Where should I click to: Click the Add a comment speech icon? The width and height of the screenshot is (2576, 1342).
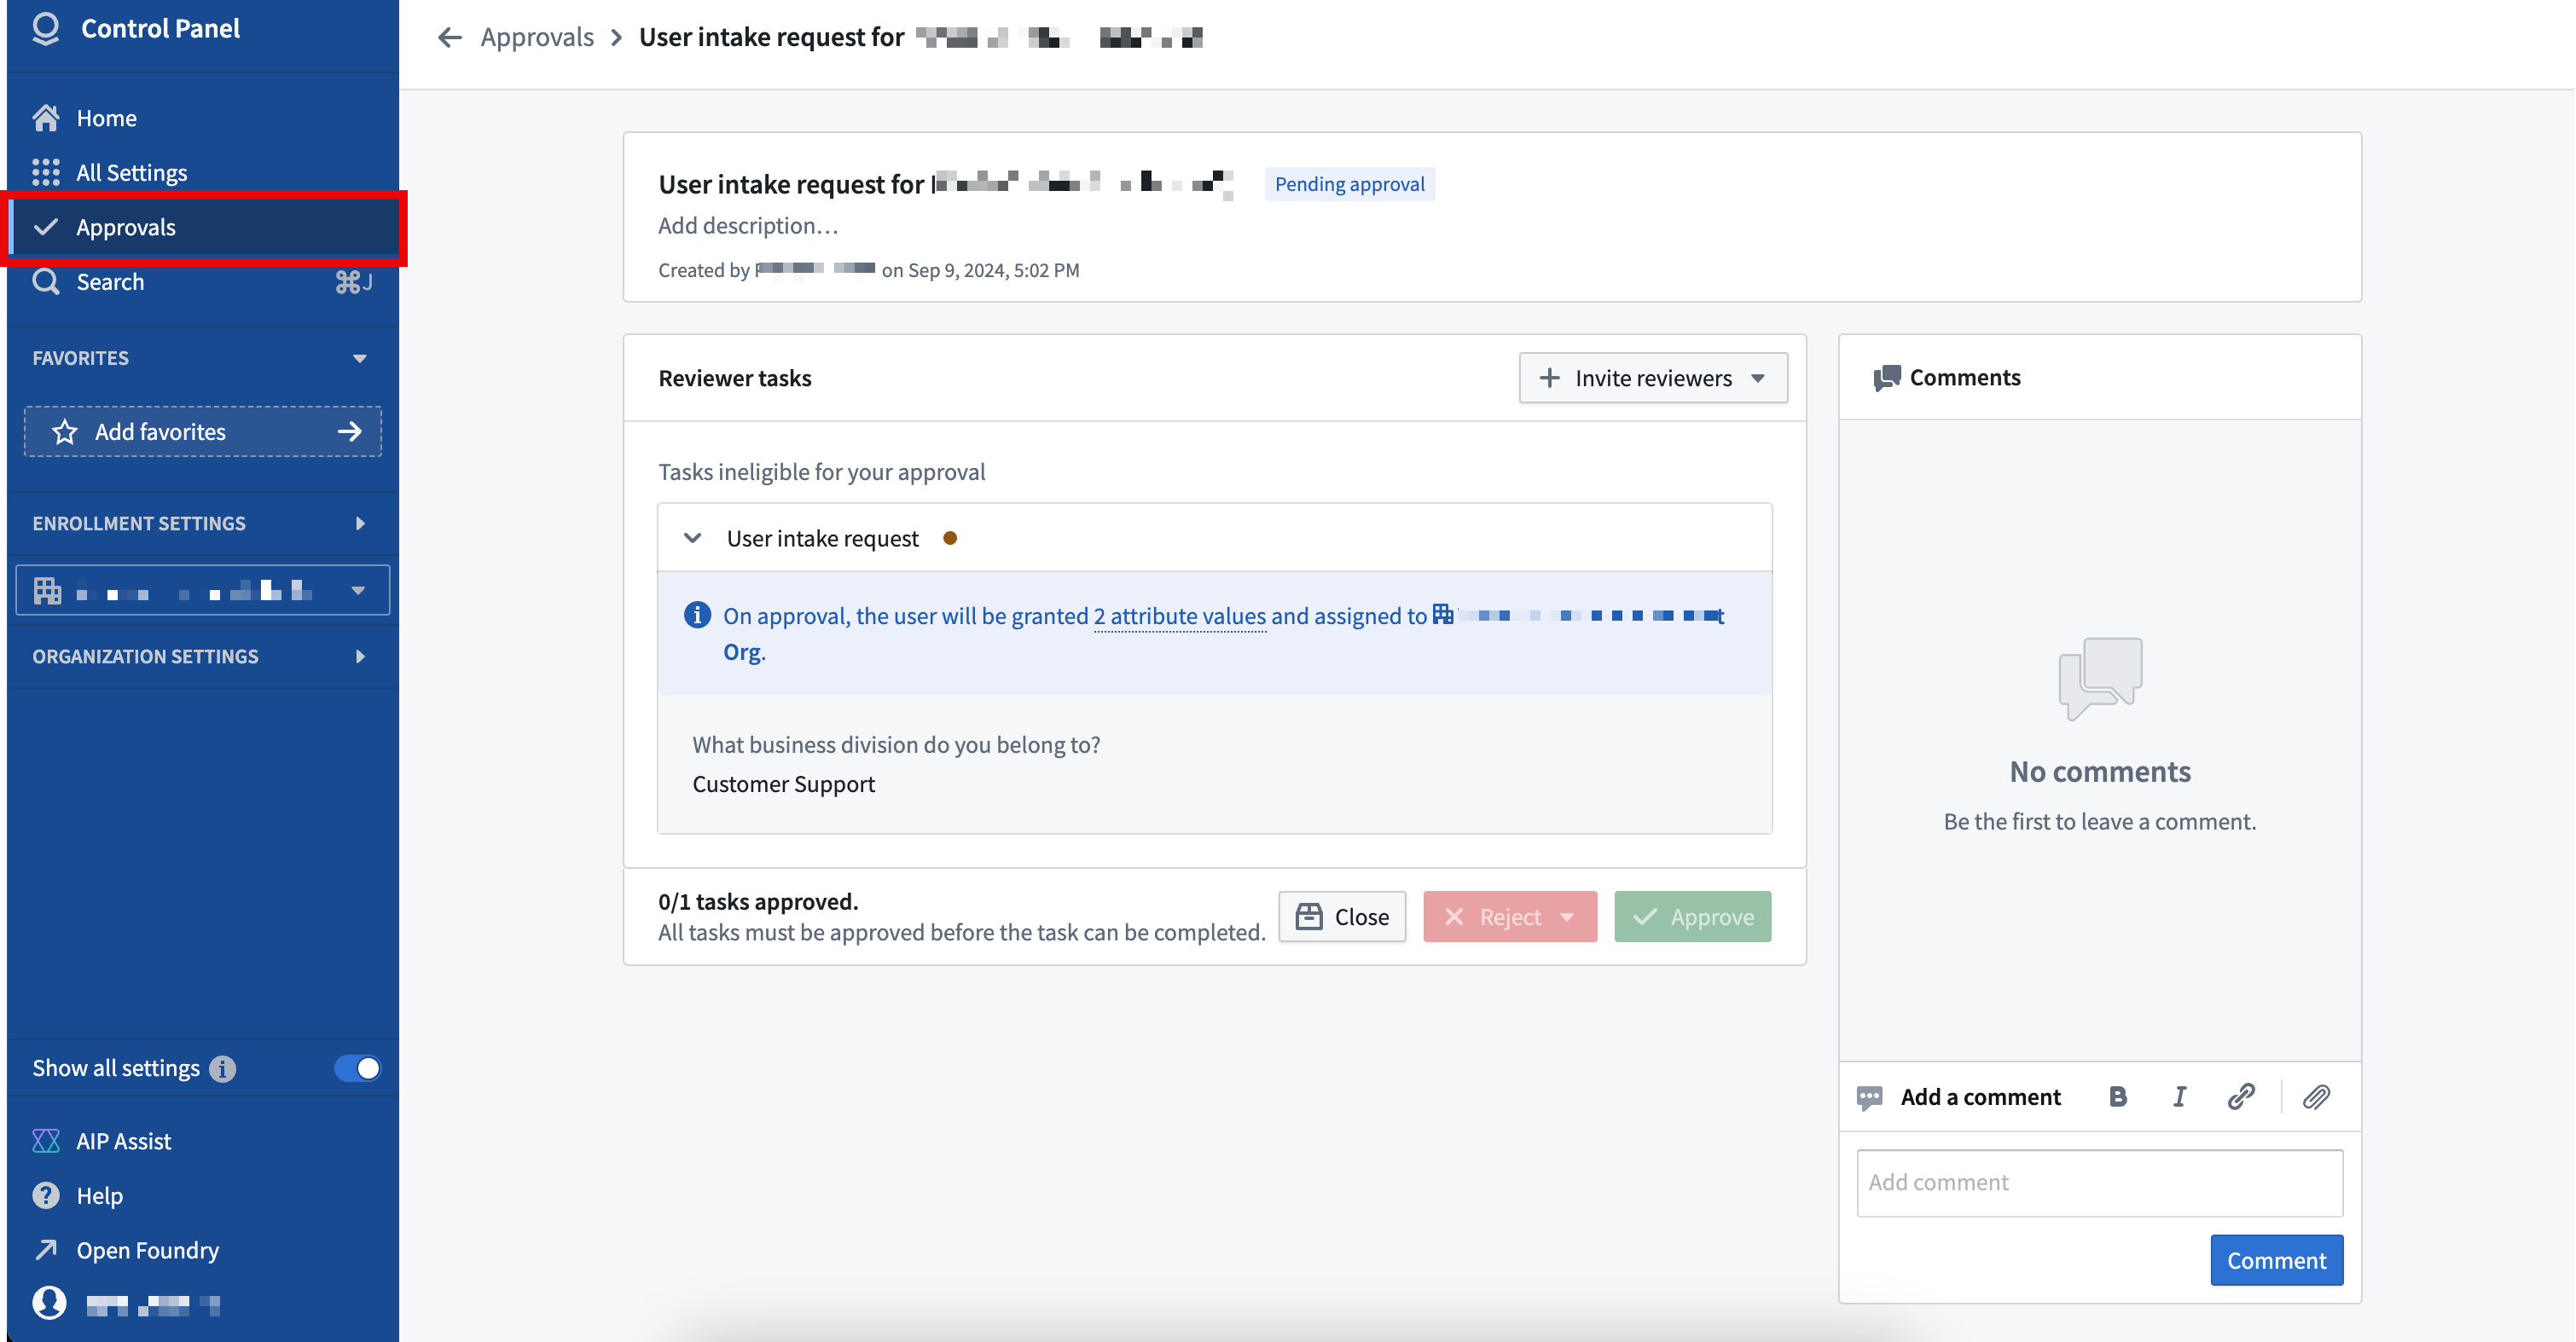(x=1869, y=1097)
